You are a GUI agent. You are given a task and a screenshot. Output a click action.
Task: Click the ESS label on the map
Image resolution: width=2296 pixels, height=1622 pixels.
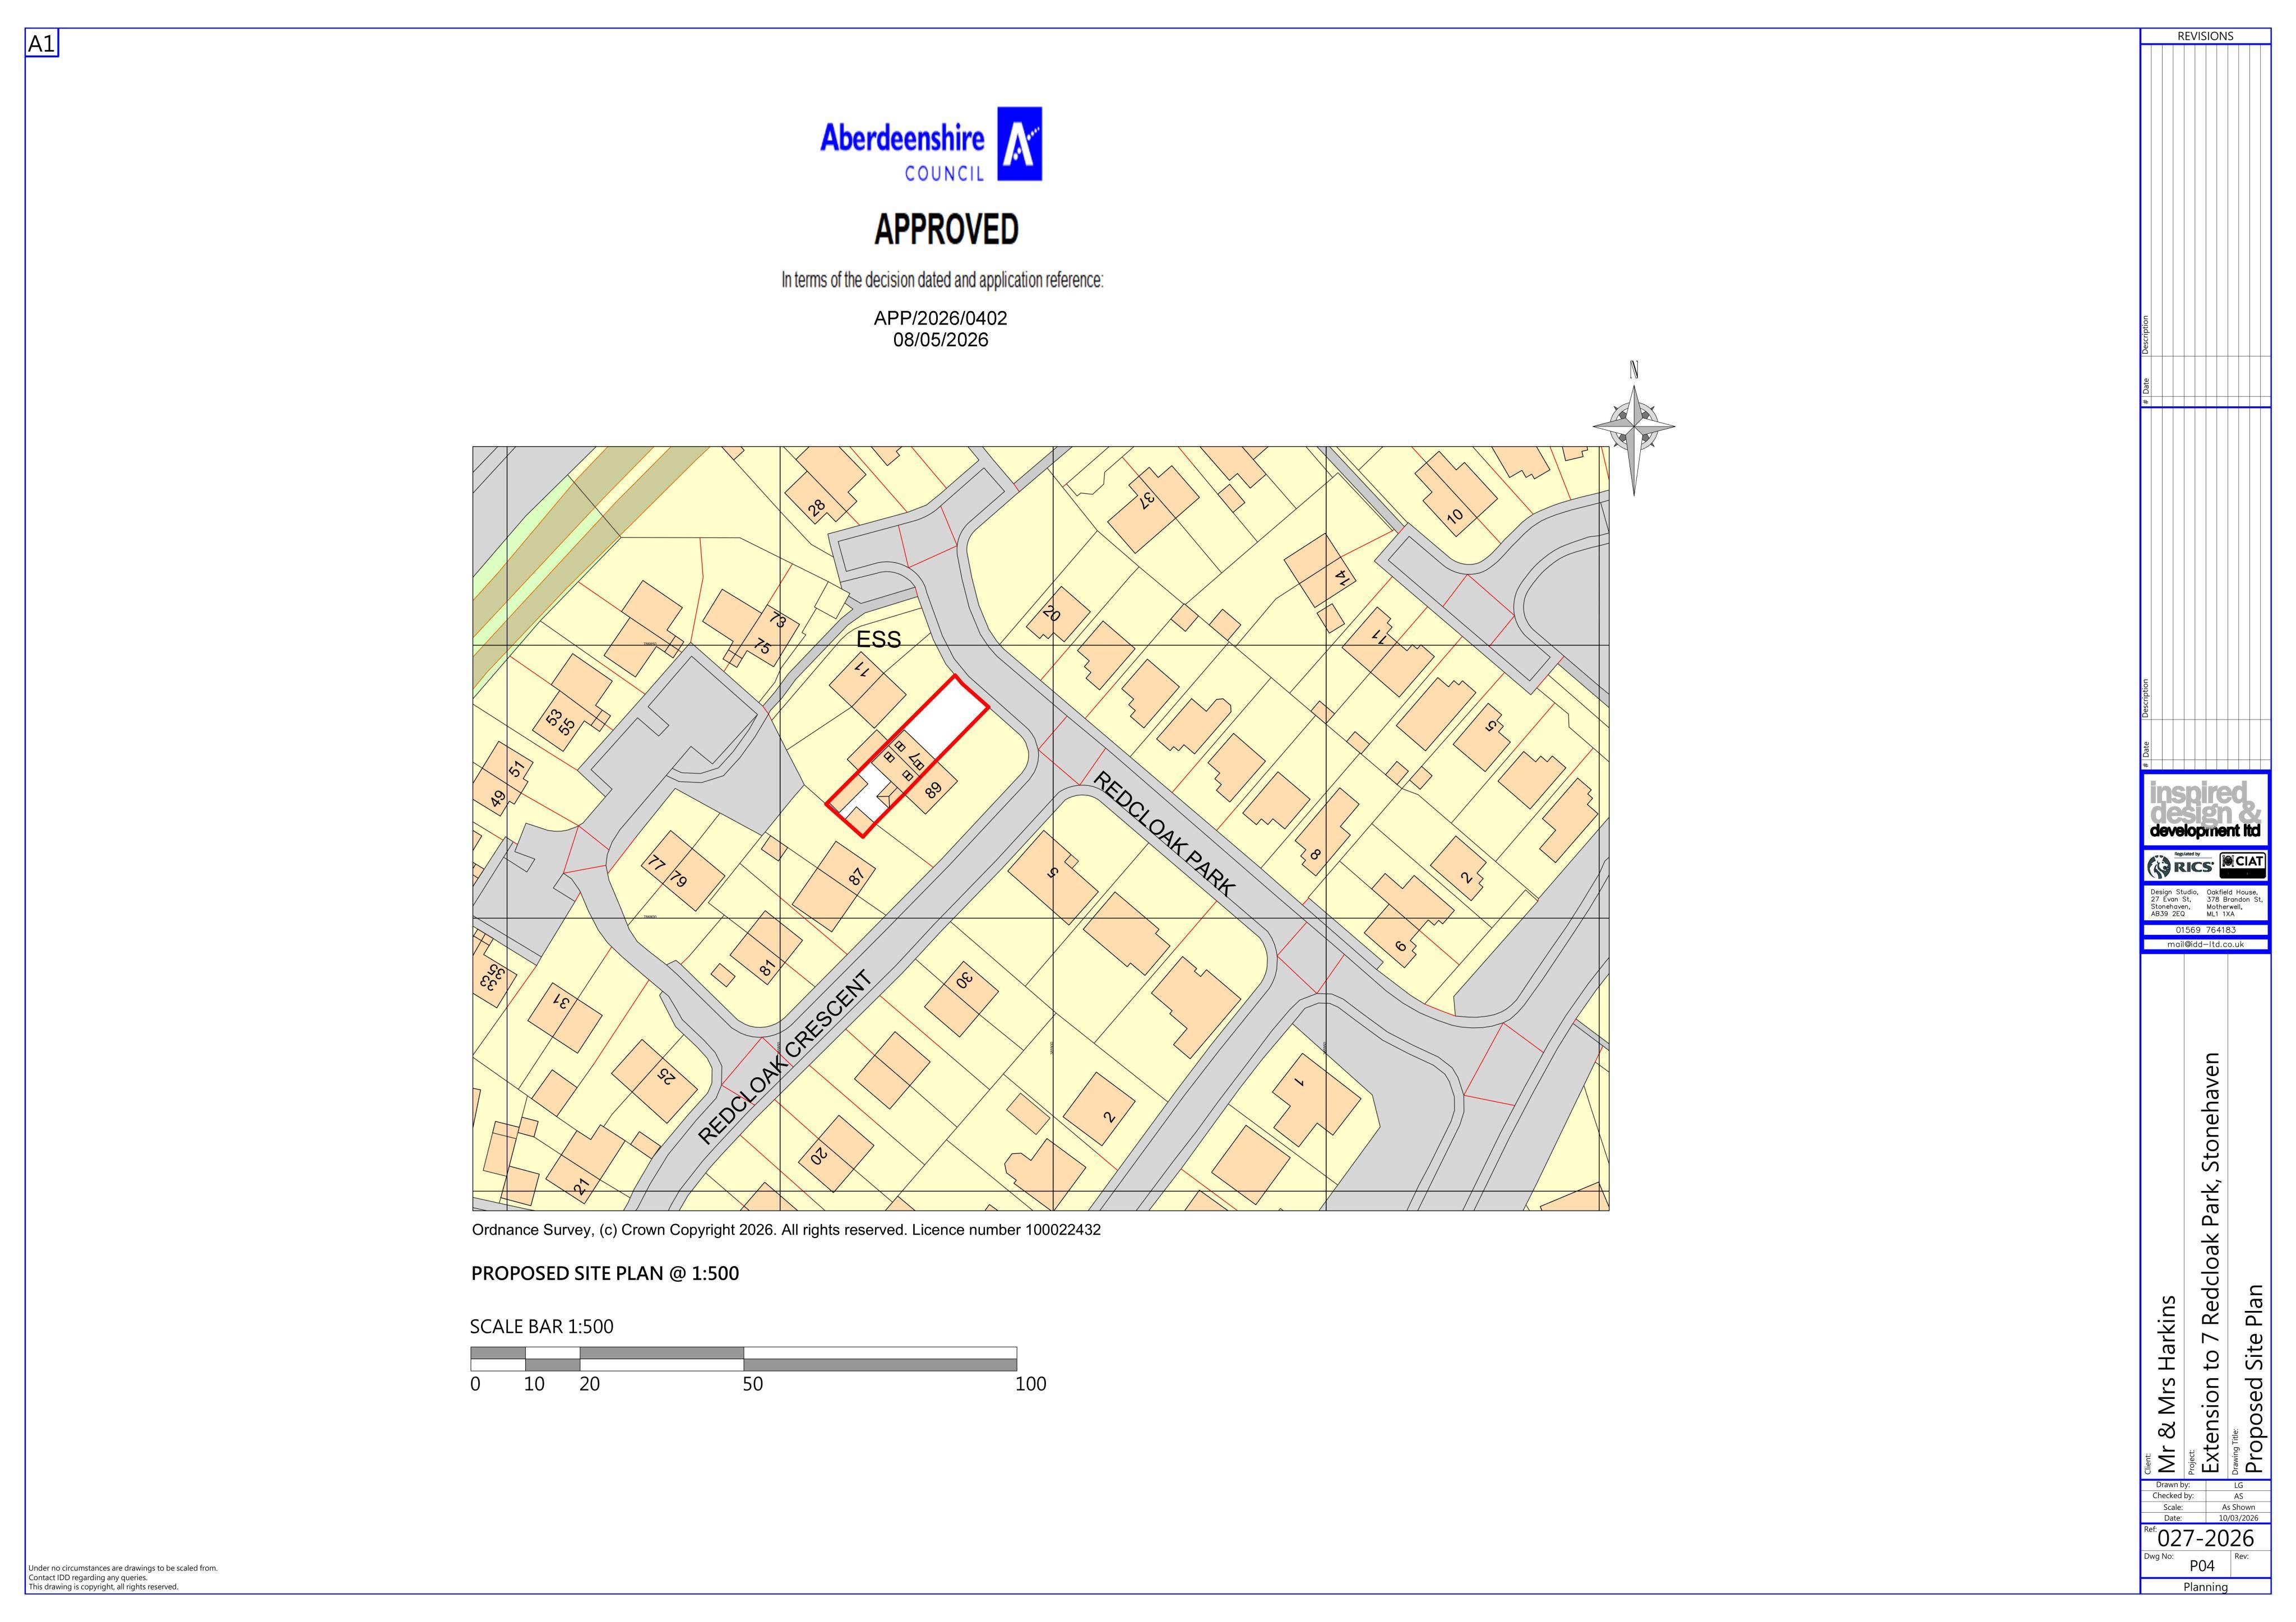[878, 640]
